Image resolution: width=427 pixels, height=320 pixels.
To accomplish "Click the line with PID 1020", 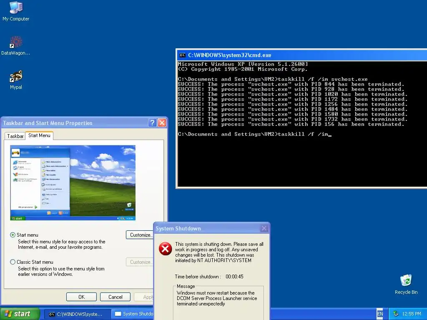I will click(292, 95).
